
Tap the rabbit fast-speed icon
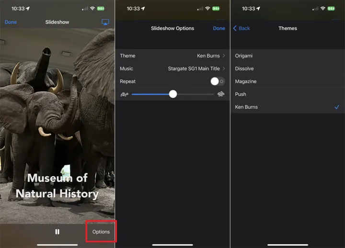(x=221, y=94)
